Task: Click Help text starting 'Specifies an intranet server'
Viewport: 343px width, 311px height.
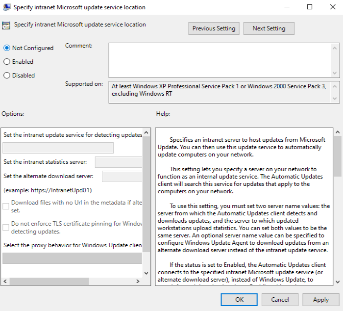Action: [242, 147]
